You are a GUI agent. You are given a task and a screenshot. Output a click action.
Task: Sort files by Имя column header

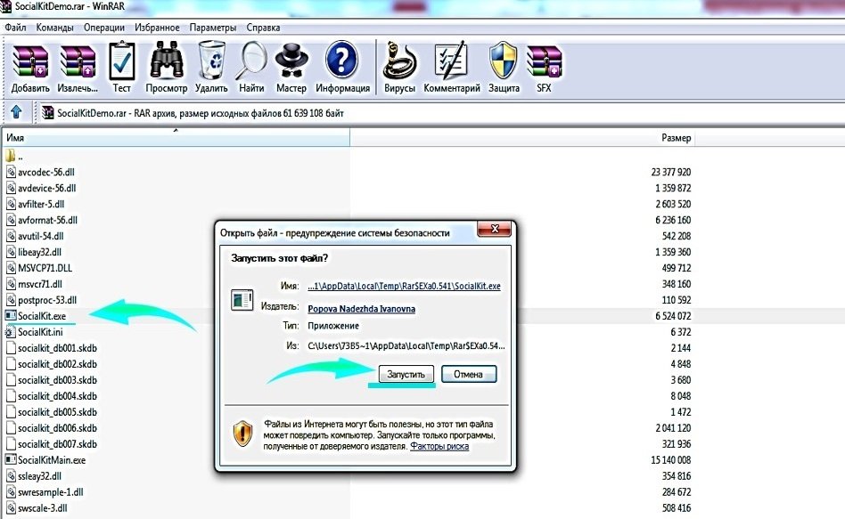tap(176, 138)
